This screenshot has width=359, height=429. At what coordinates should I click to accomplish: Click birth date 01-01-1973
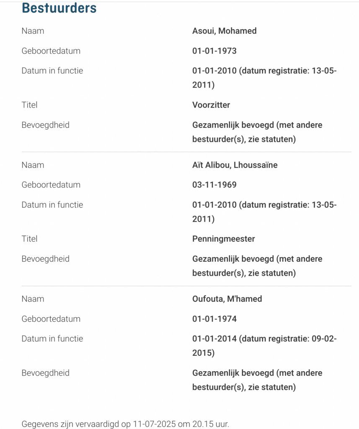click(214, 51)
